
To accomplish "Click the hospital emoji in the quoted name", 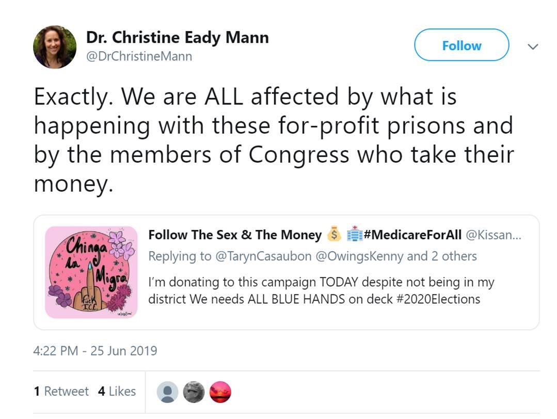I will 355,235.
